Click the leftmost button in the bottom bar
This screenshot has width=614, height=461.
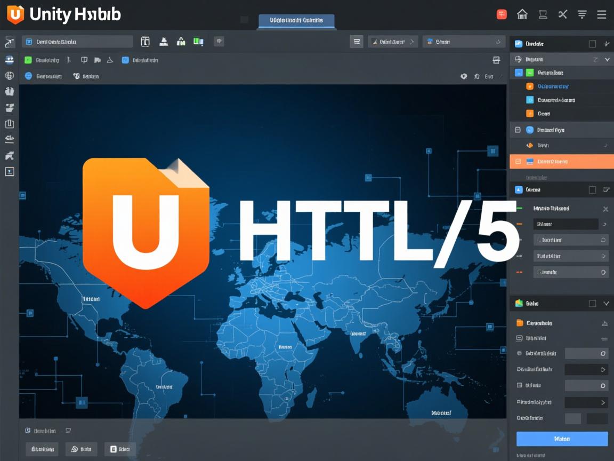pyautogui.click(x=42, y=449)
